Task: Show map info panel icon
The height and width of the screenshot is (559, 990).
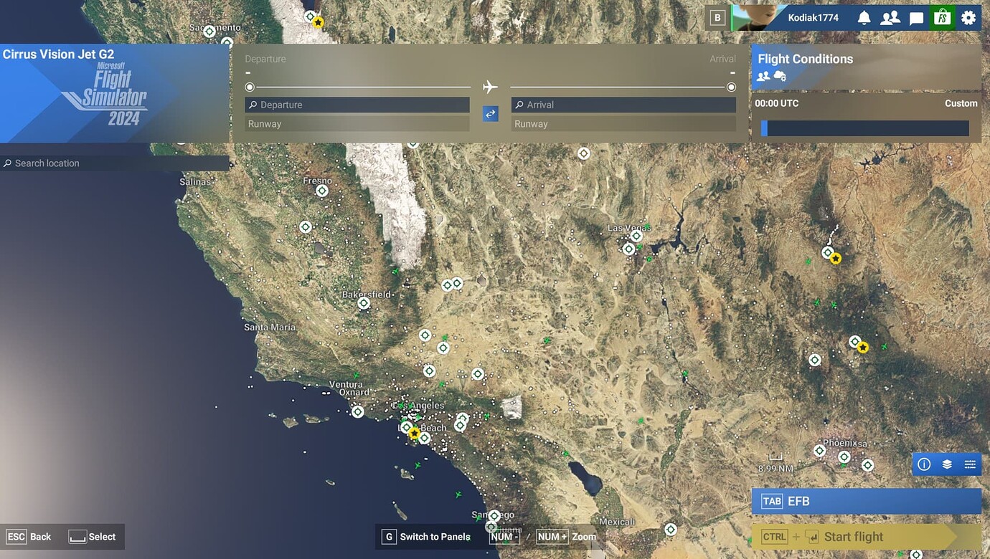Action: (924, 464)
